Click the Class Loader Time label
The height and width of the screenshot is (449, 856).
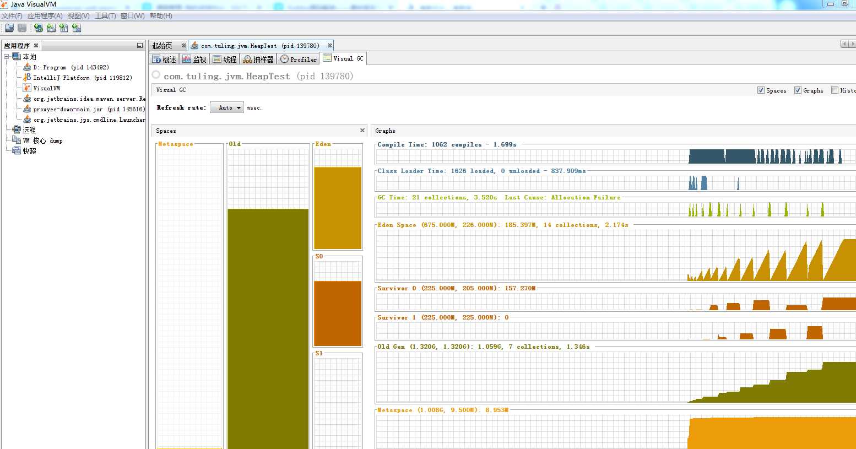(x=481, y=171)
